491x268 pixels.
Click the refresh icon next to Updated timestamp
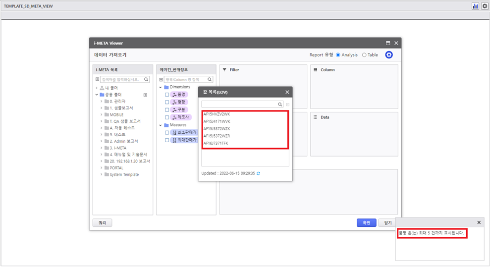coord(258,173)
